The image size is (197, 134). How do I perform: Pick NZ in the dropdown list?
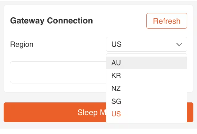tap(146, 88)
